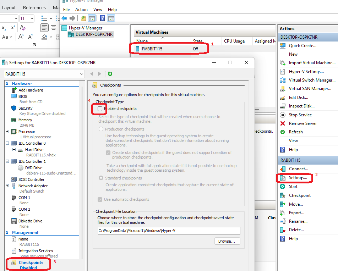The height and width of the screenshot is (271, 338).
Task: Click View in Actions pane
Action: pos(293,141)
